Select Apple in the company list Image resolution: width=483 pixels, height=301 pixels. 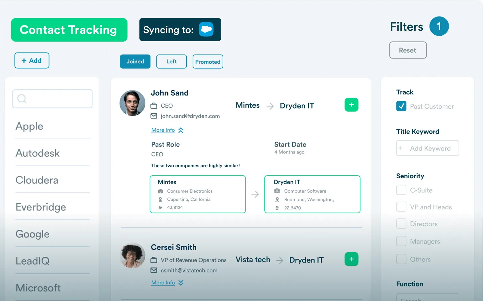29,126
